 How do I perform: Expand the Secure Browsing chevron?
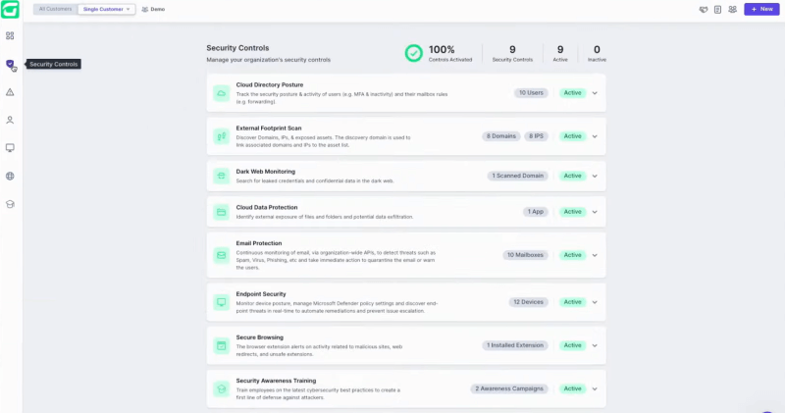pyautogui.click(x=595, y=345)
